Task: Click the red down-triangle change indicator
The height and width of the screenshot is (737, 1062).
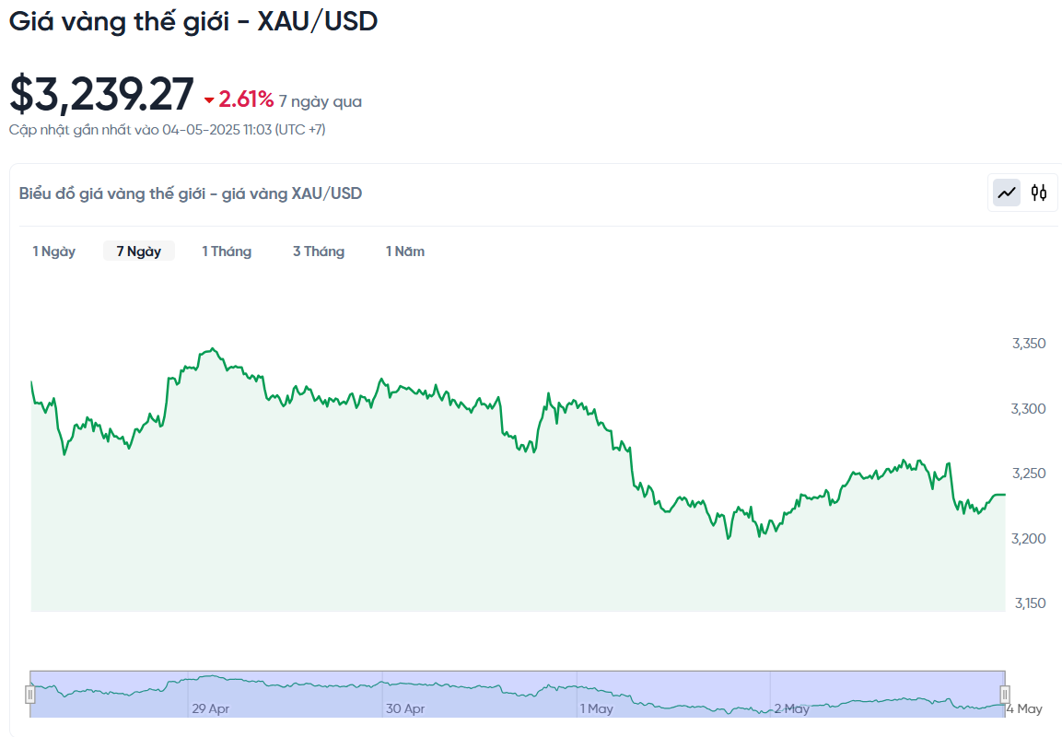Action: point(209,101)
